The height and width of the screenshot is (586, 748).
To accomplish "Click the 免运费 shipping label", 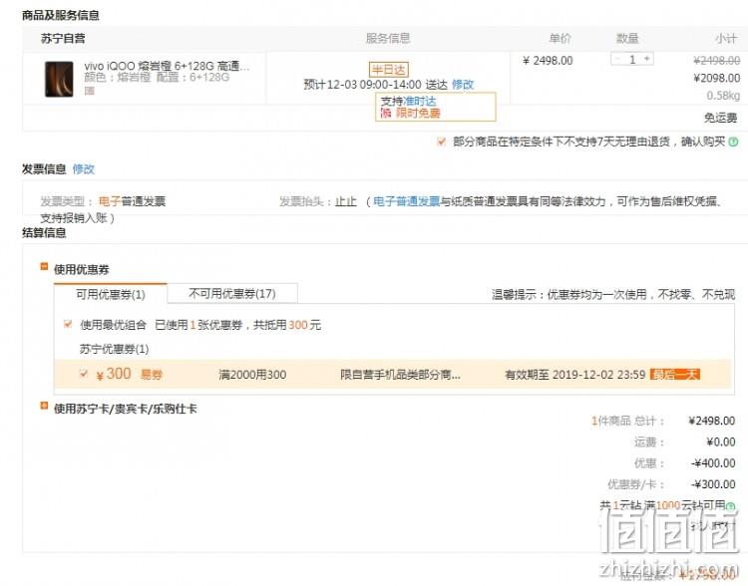I will [720, 118].
